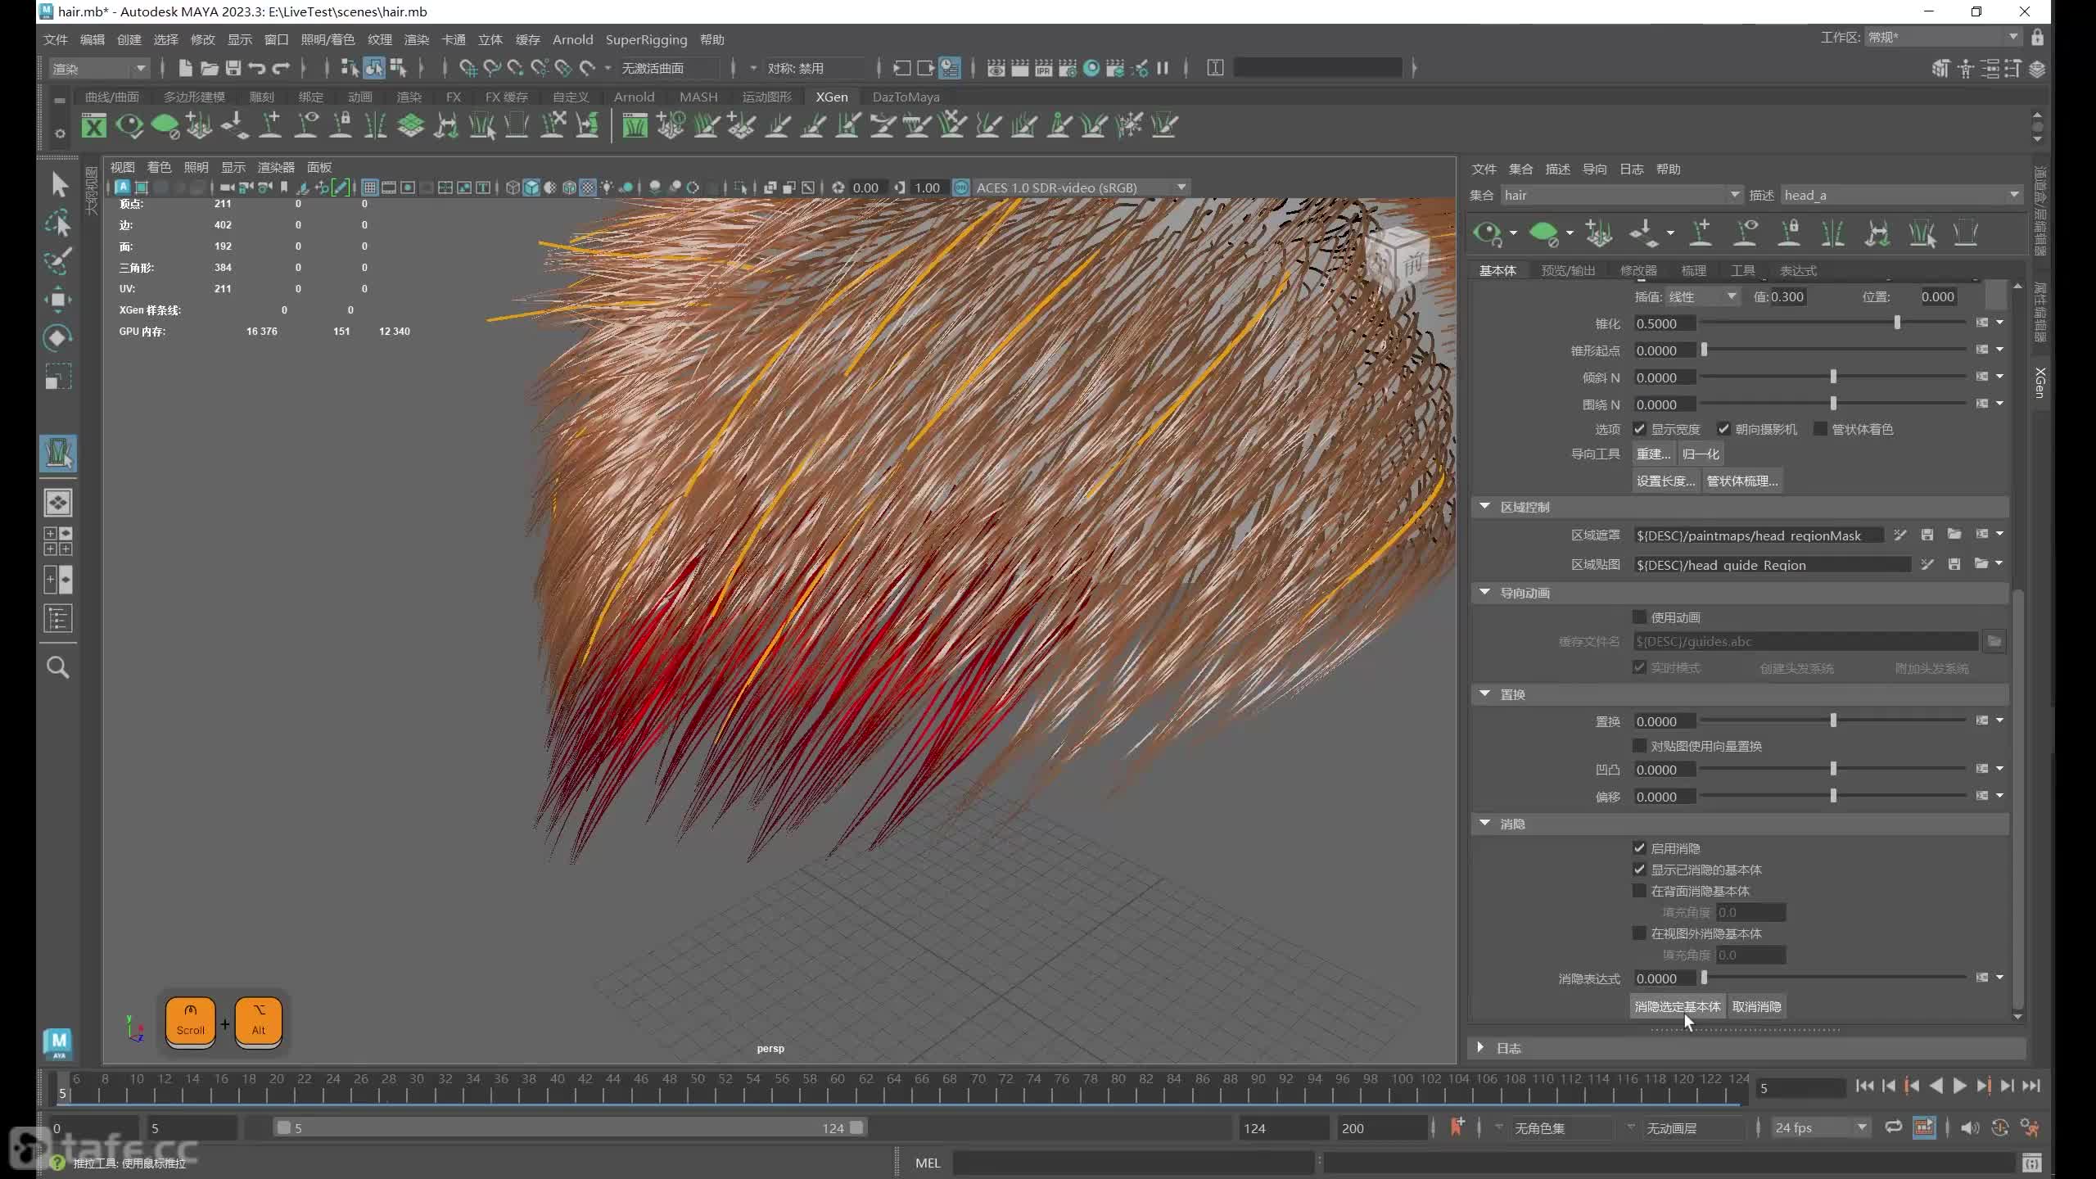Collapse the 消隐 section
The height and width of the screenshot is (1179, 2096).
coord(1484,823)
